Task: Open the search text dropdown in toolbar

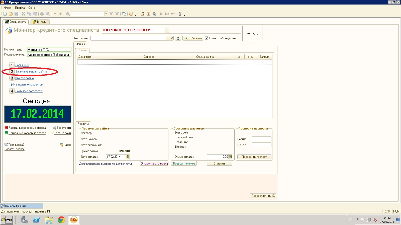Action: (106, 14)
